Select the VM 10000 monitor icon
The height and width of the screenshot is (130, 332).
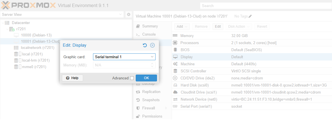coord(16,35)
